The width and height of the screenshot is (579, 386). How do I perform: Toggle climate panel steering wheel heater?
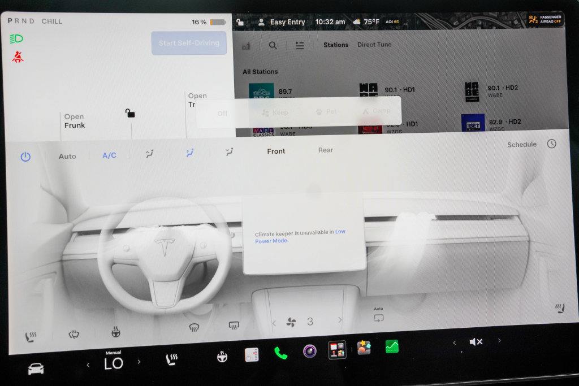tap(116, 332)
